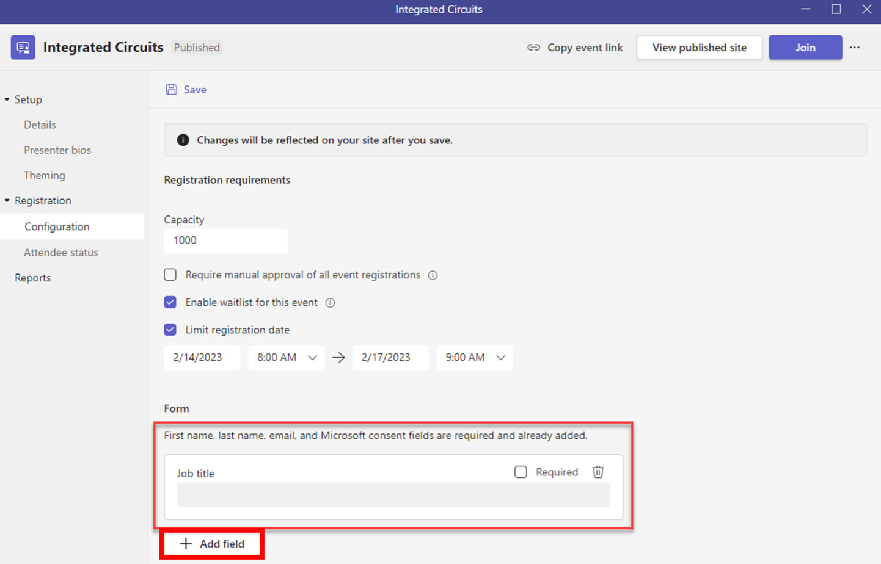Collapse the Registration section
This screenshot has width=881, height=564.
pos(7,201)
